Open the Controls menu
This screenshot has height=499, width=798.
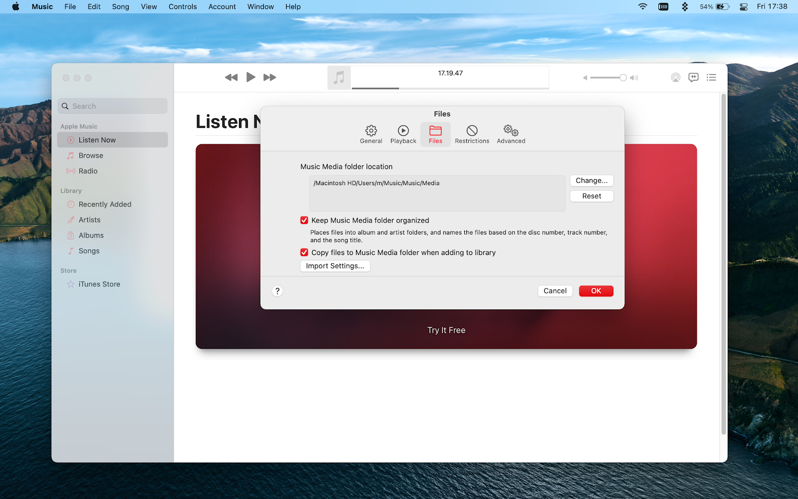tap(183, 6)
